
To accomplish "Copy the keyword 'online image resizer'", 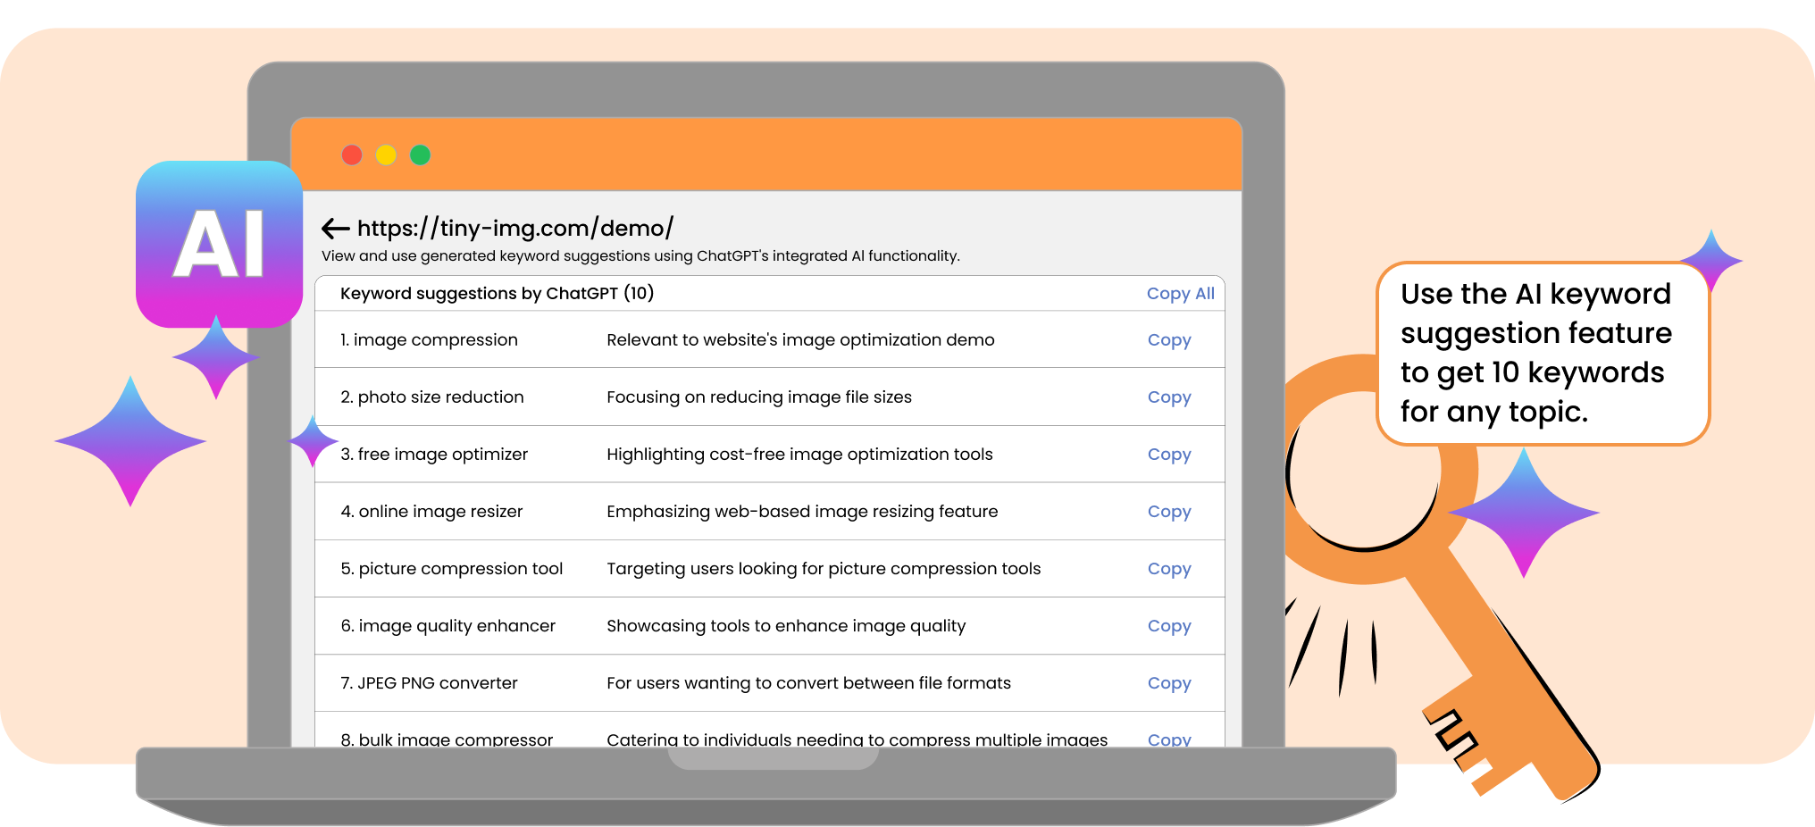I will point(1168,511).
